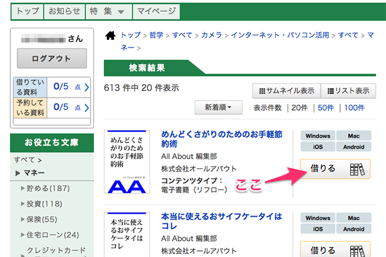The image size is (386, 257).
Task: Set display count to 50件
Action: (326, 108)
